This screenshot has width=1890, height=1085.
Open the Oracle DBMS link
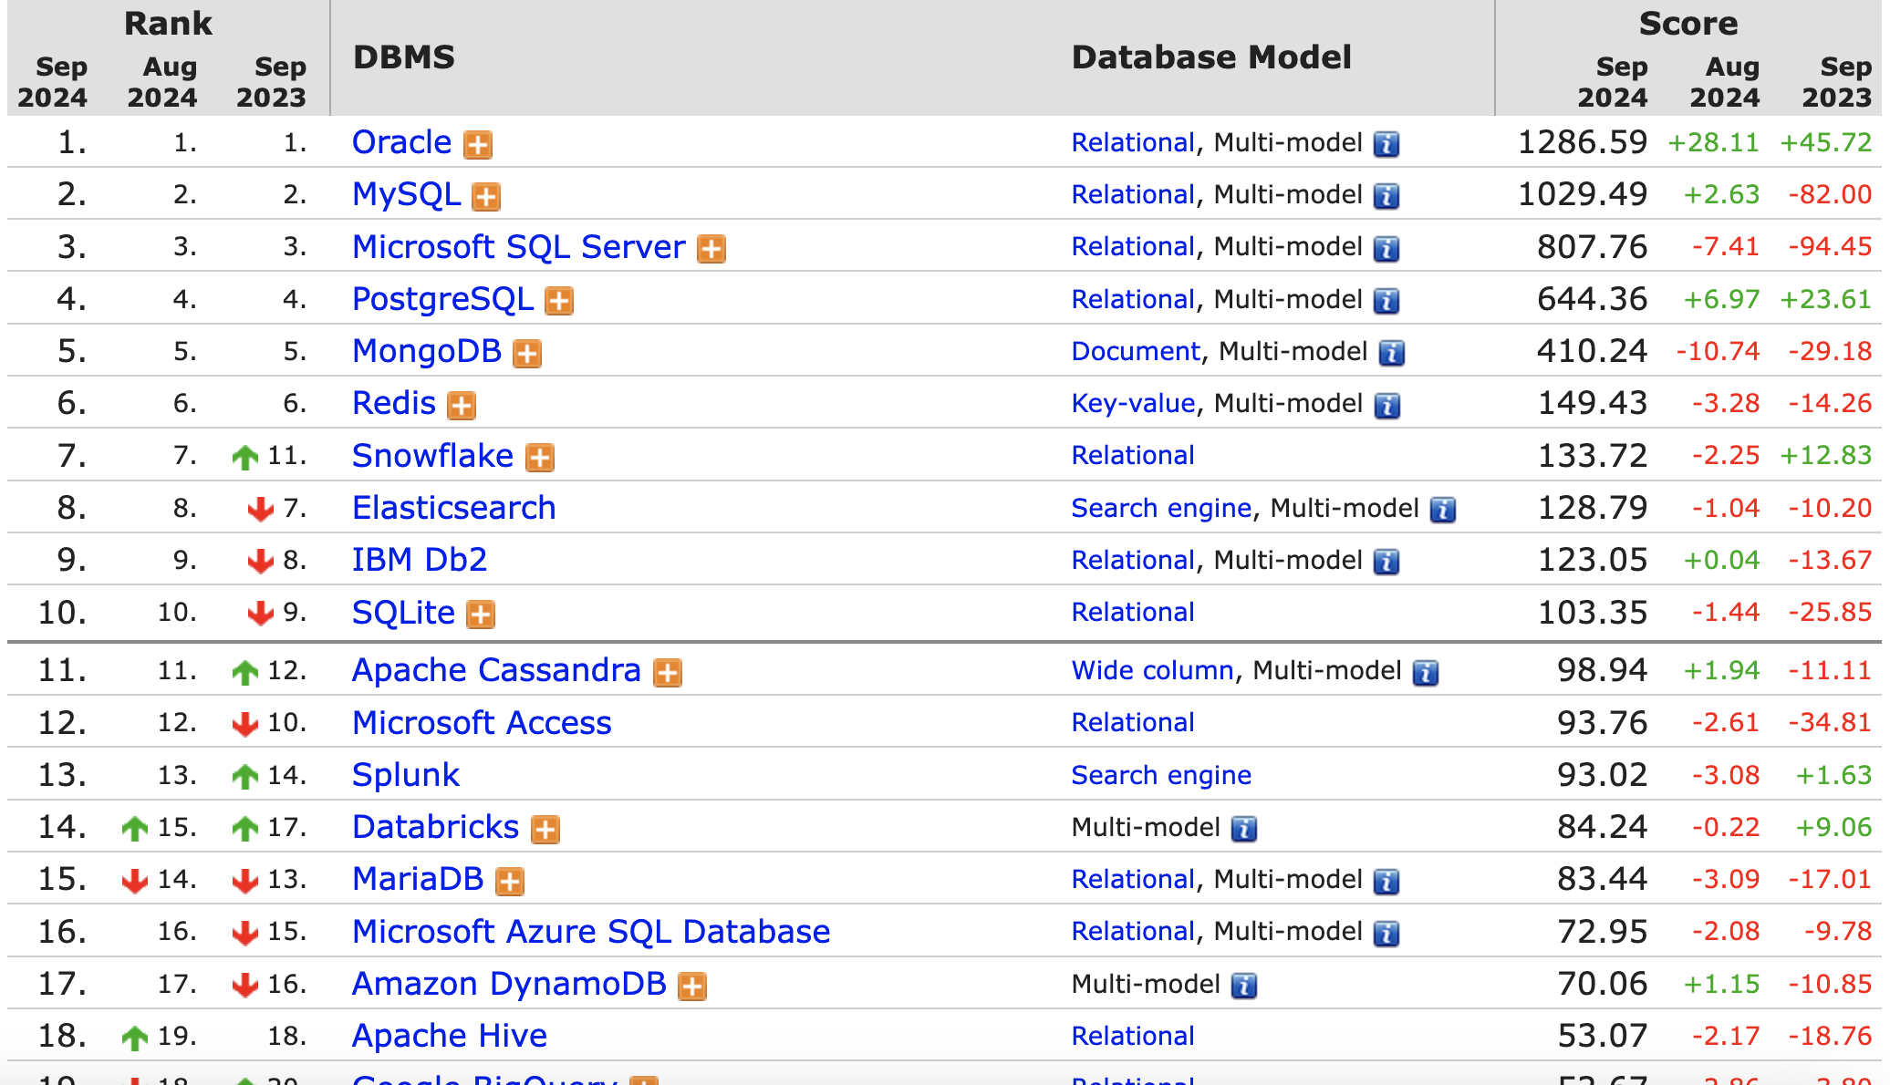coord(401,142)
